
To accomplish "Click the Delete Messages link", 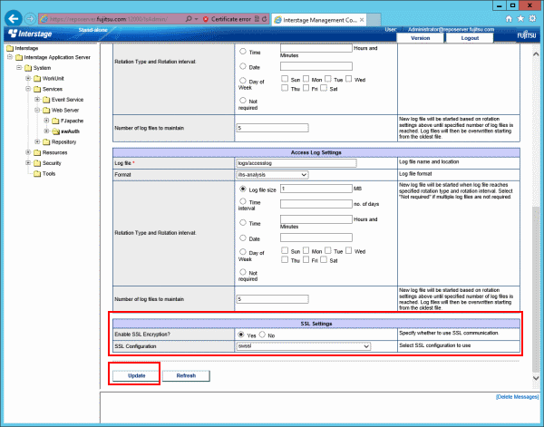I will (x=517, y=397).
